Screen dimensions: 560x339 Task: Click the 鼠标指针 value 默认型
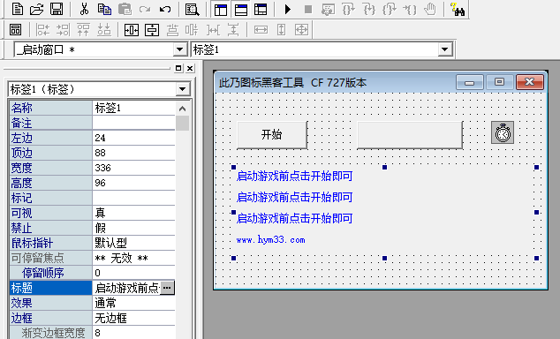click(x=134, y=243)
